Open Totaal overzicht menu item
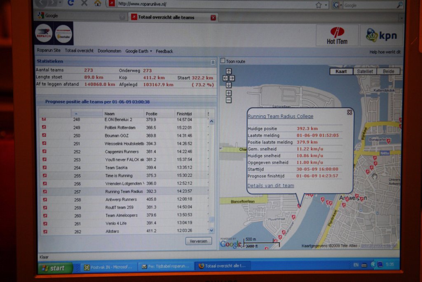The width and height of the screenshot is (422, 282). (79, 51)
